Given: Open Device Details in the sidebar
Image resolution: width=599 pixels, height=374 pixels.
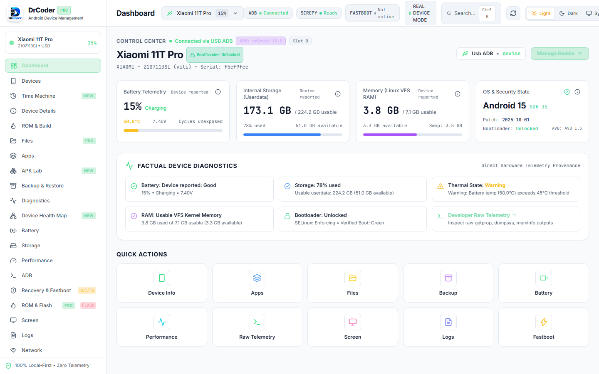Looking at the screenshot, I should tap(53, 111).
